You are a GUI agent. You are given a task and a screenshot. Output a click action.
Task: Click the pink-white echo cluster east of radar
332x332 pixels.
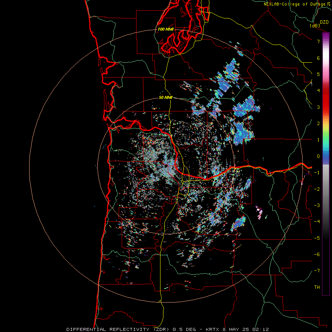tap(259, 212)
